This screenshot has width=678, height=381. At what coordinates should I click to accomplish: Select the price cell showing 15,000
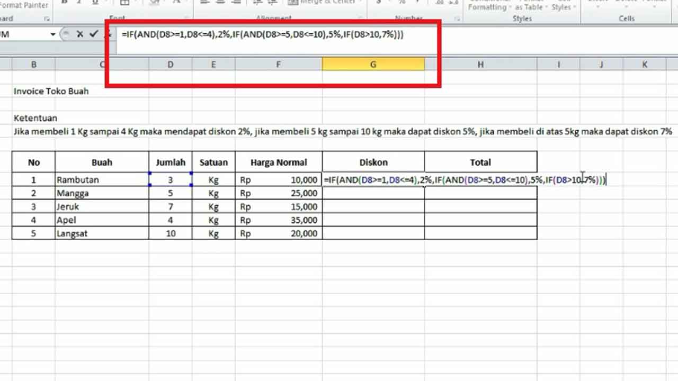click(x=279, y=207)
